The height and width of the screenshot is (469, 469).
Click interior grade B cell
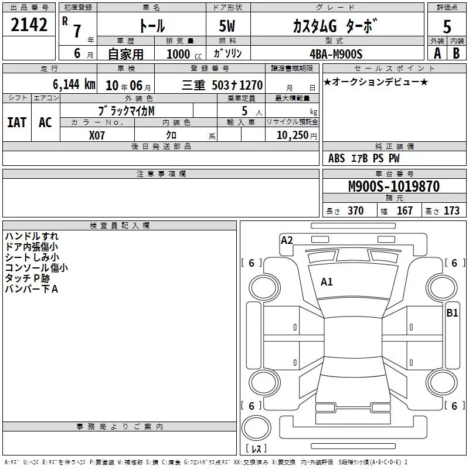point(457,53)
